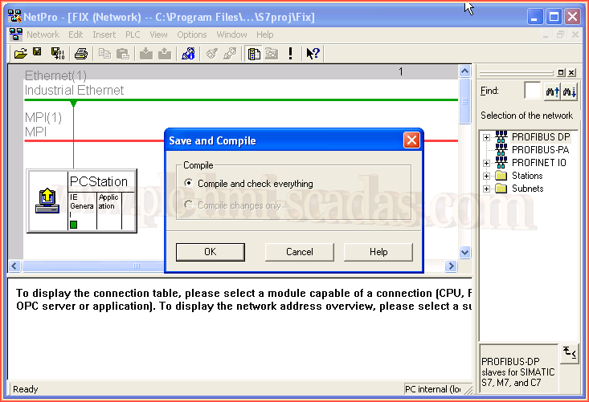The width and height of the screenshot is (589, 402).
Task: Click the Open folder toolbar icon
Action: [21, 54]
